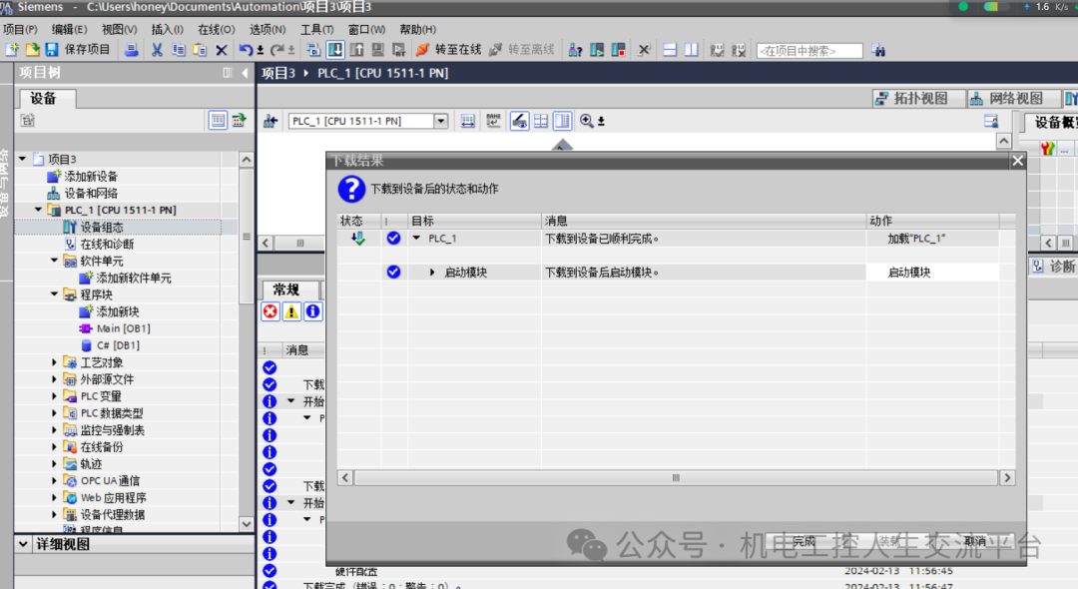Click the download to device icon

335,50
